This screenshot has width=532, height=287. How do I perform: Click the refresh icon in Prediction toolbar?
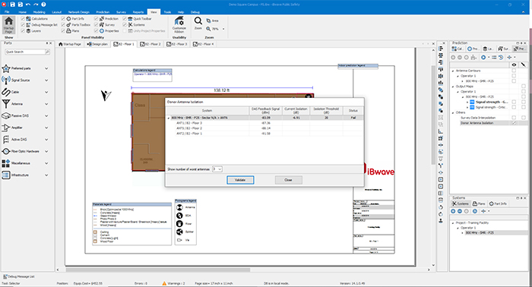tap(501, 57)
